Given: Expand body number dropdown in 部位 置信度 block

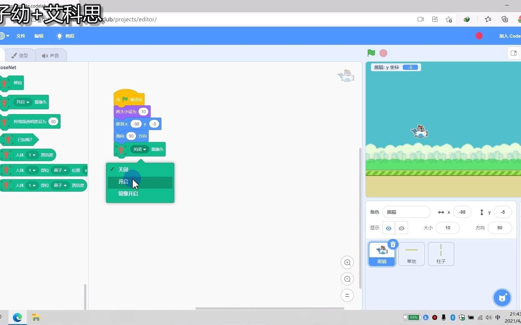Looking at the screenshot, I should click(x=32, y=185).
